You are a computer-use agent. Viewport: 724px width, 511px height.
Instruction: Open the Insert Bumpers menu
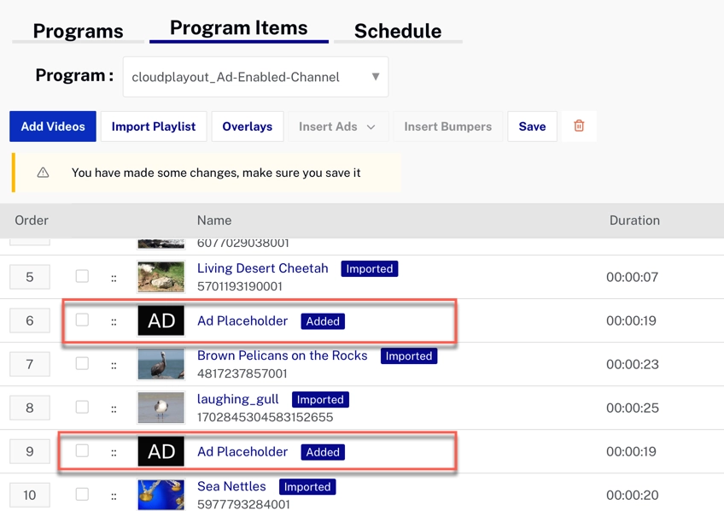coord(447,126)
